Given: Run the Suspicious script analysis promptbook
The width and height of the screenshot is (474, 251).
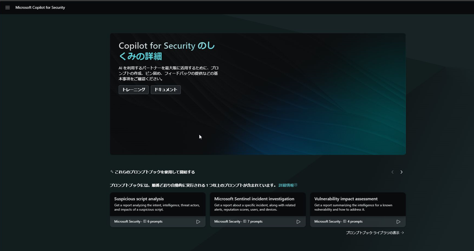Looking at the screenshot, I should point(198,221).
